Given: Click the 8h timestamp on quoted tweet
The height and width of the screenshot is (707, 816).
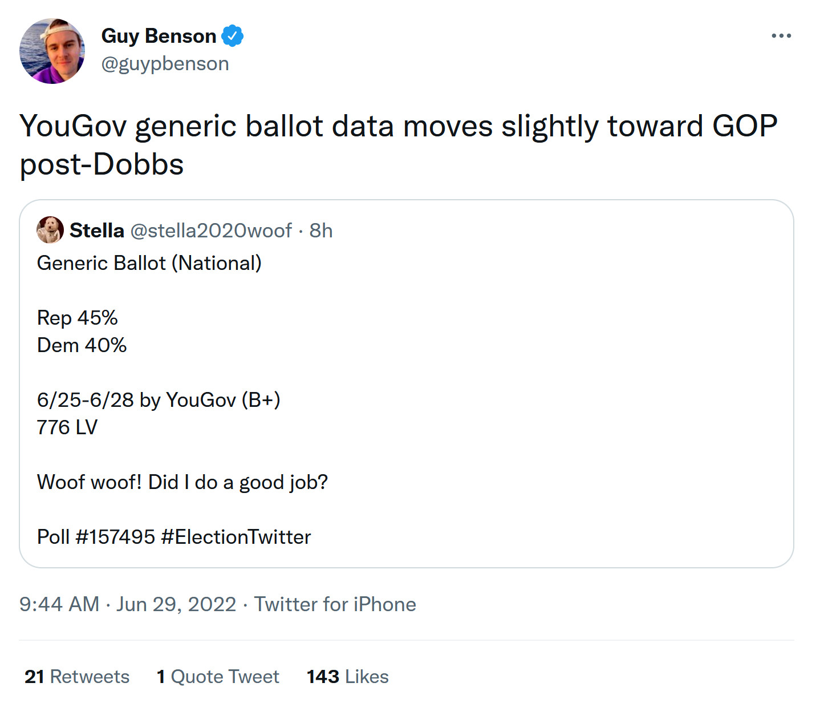Looking at the screenshot, I should tap(321, 231).
